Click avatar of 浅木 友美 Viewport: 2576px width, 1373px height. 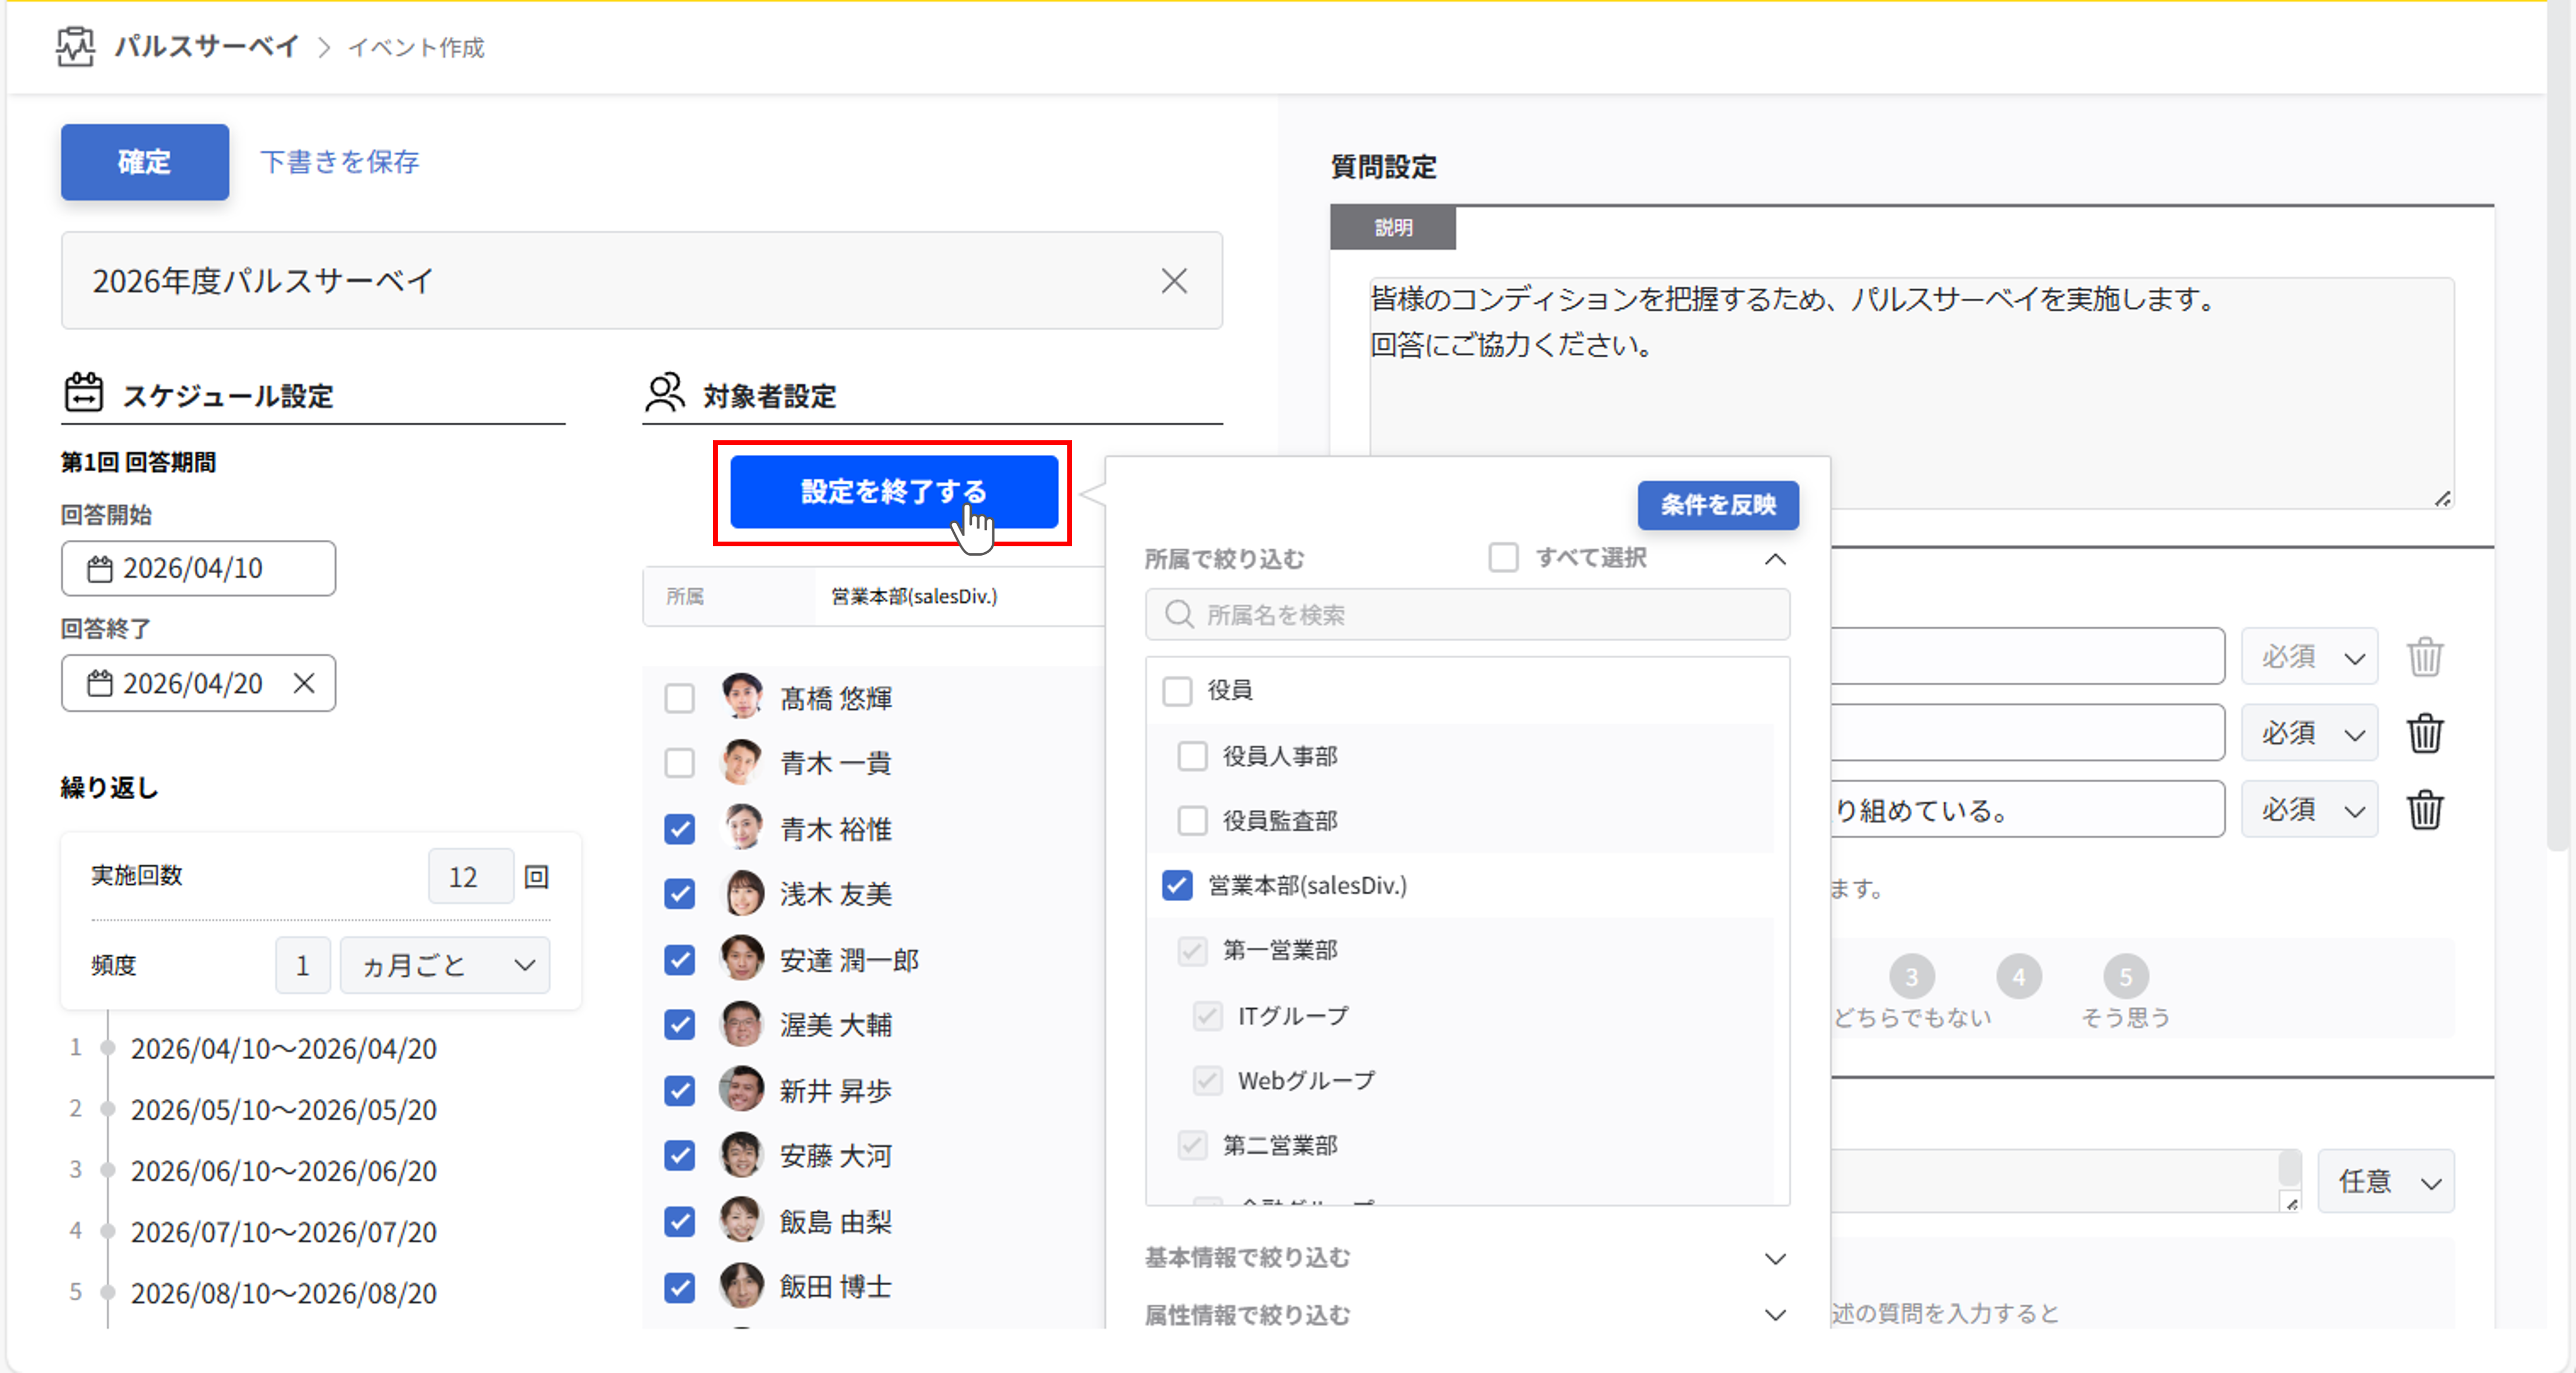(742, 894)
